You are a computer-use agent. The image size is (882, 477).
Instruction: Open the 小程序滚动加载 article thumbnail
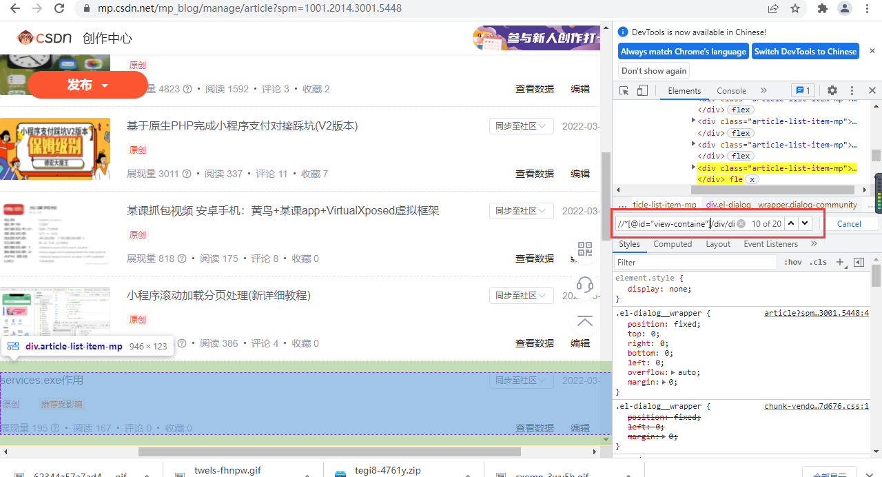point(55,319)
